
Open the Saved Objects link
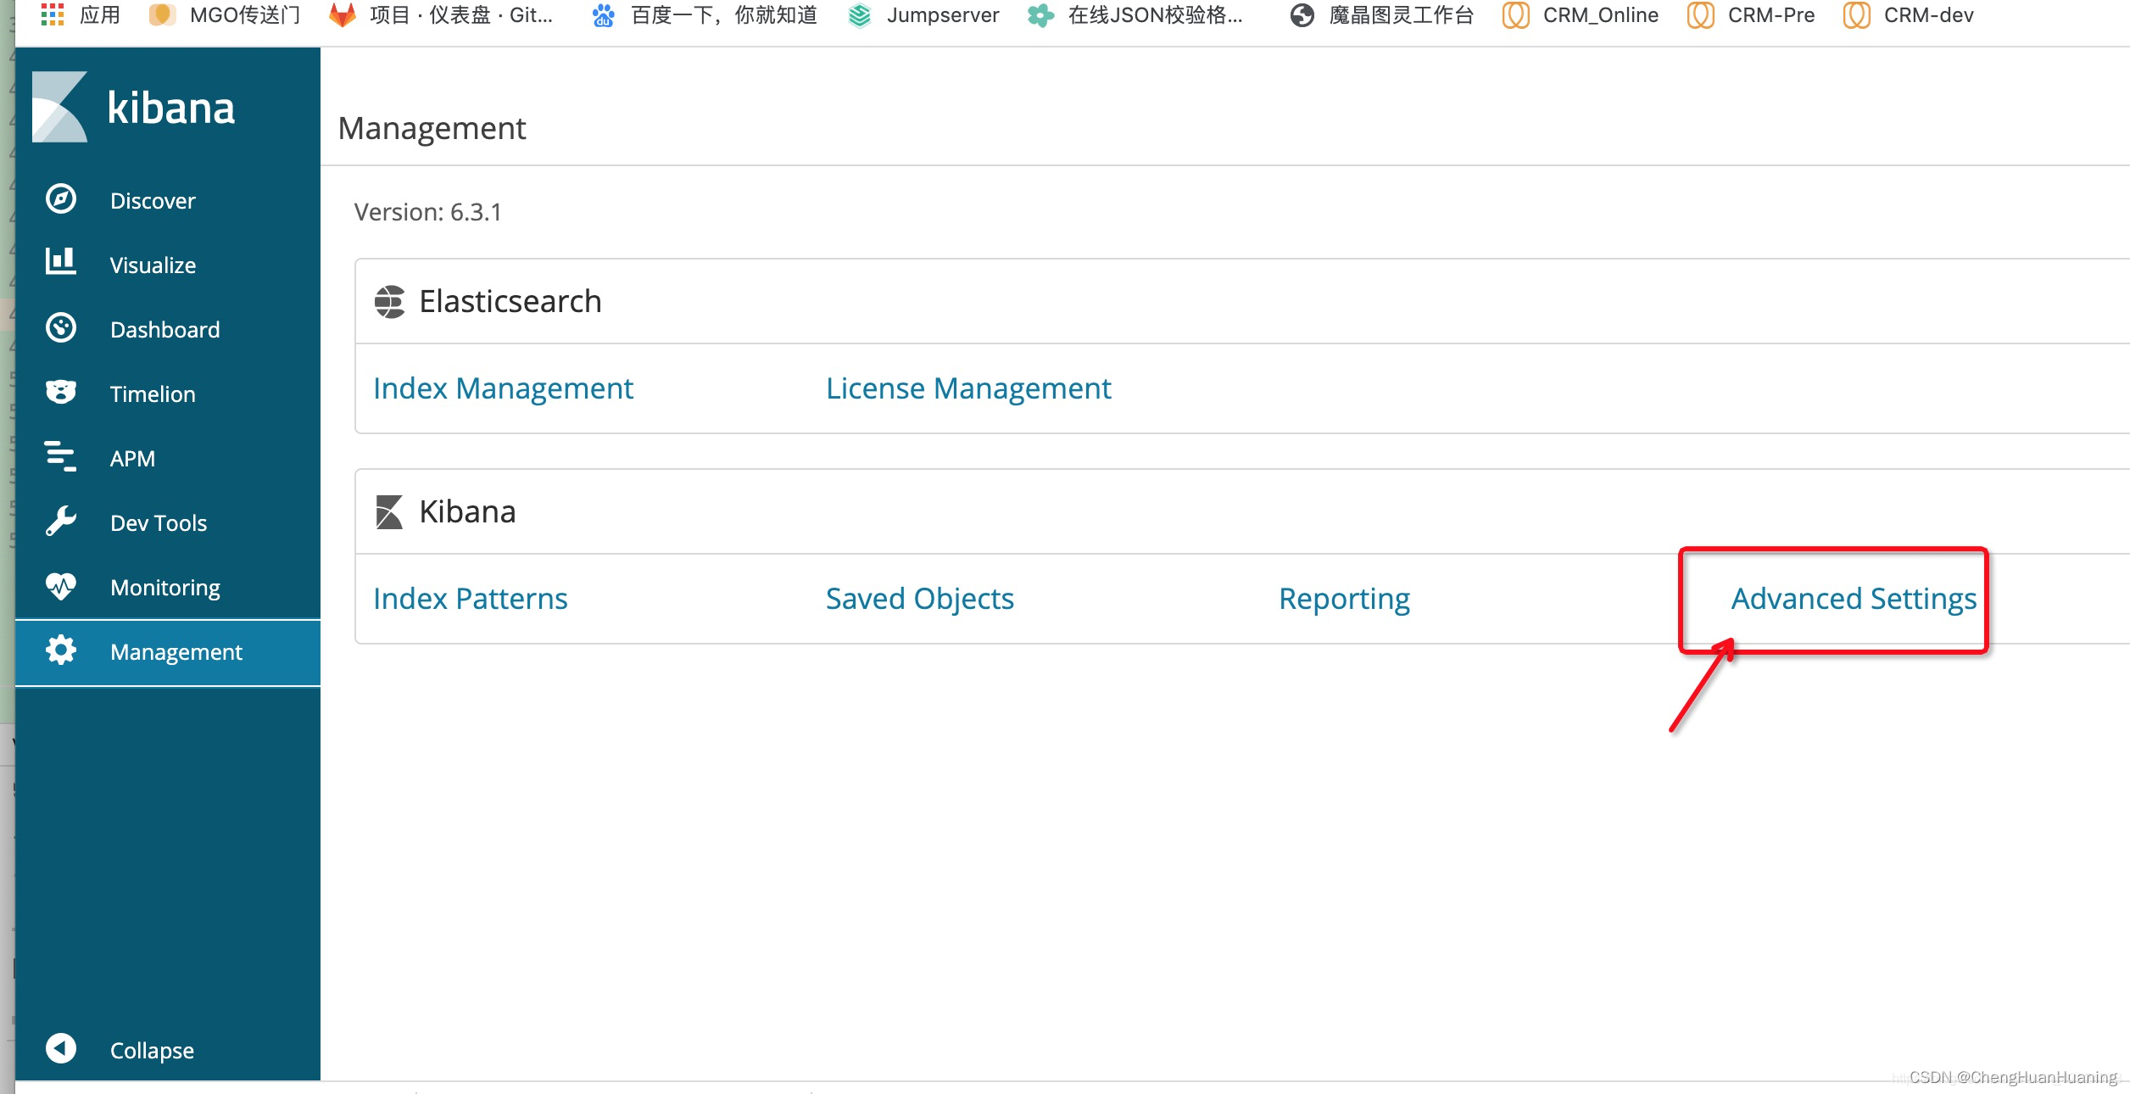pos(920,599)
